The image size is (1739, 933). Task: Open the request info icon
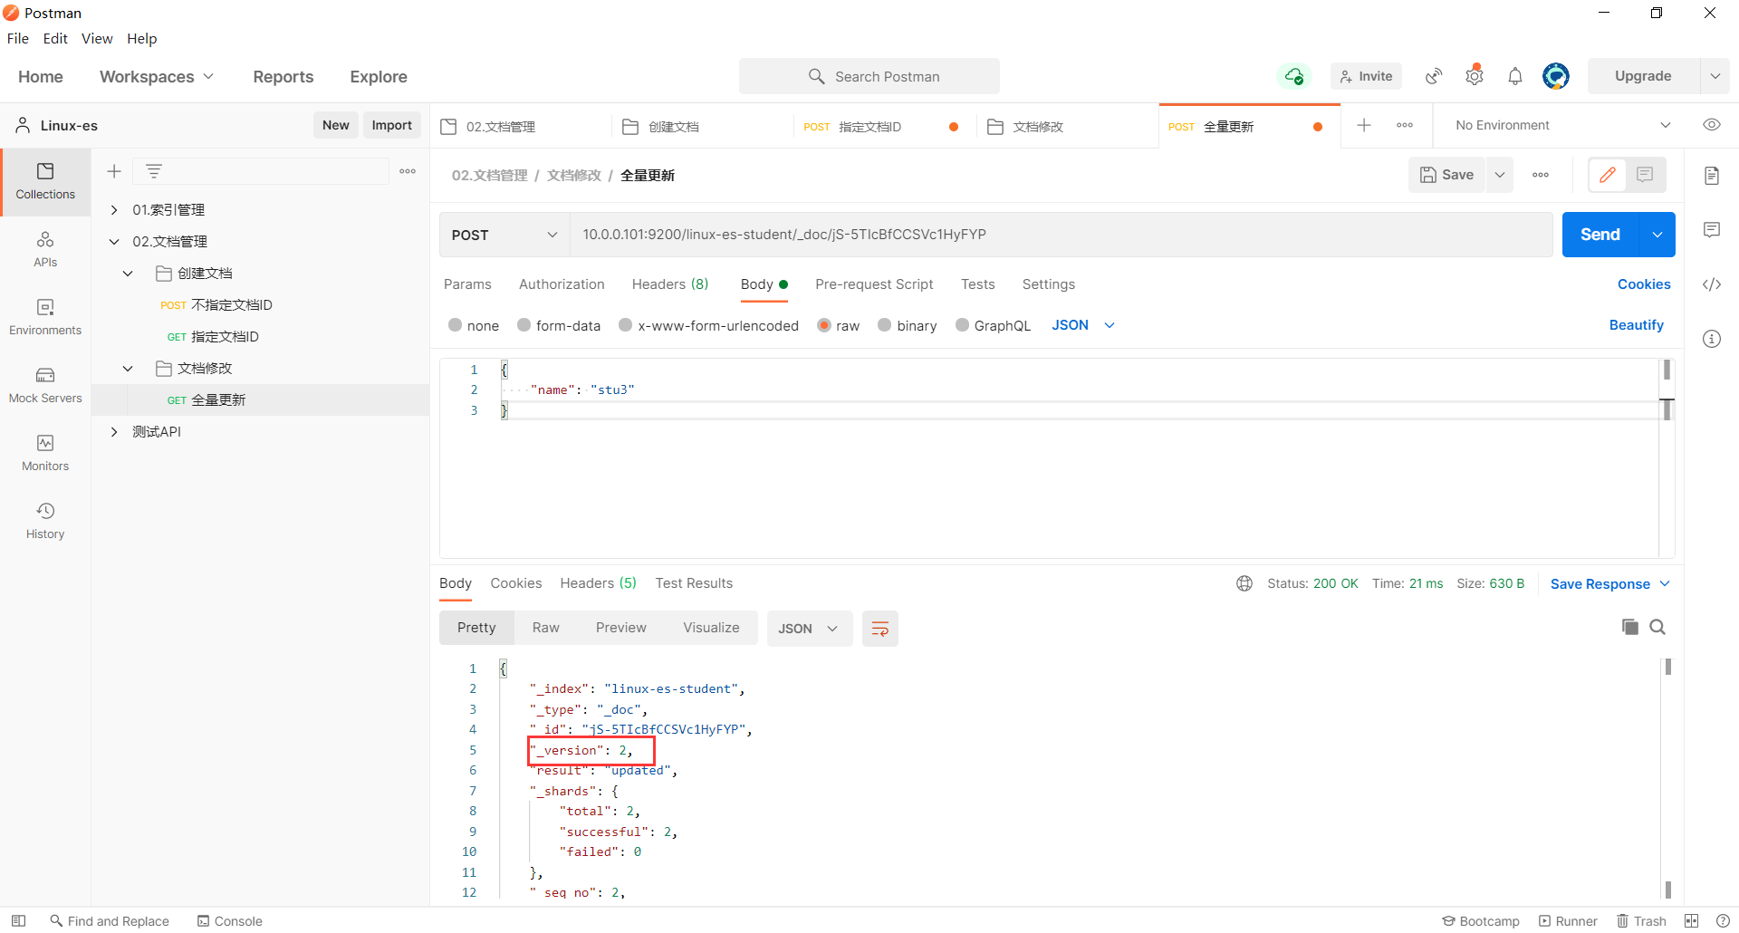point(1712,338)
